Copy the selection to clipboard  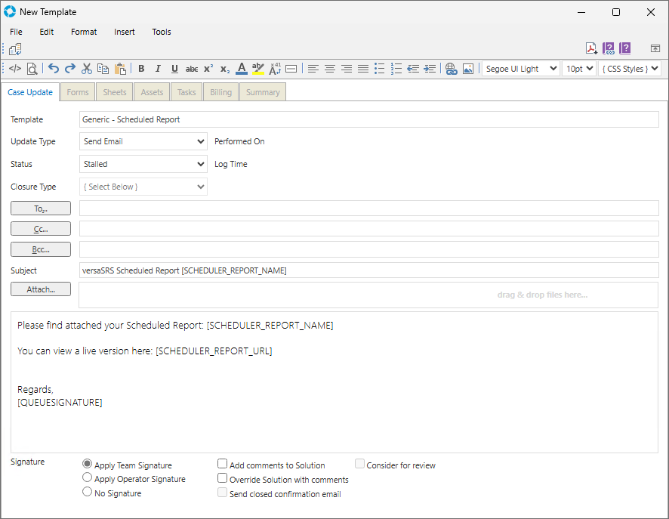[x=103, y=69]
